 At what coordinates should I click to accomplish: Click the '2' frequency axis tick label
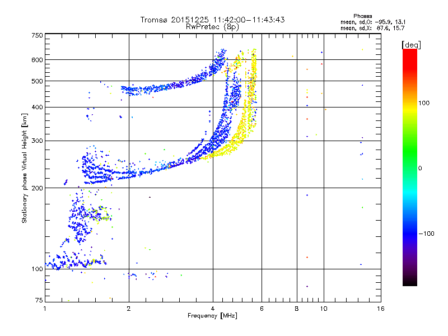(x=129, y=309)
